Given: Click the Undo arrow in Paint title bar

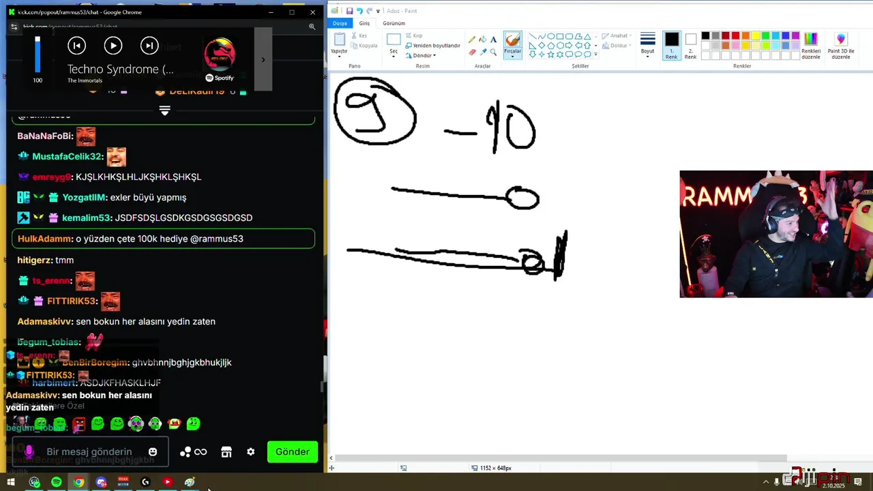Looking at the screenshot, I should coord(359,11).
